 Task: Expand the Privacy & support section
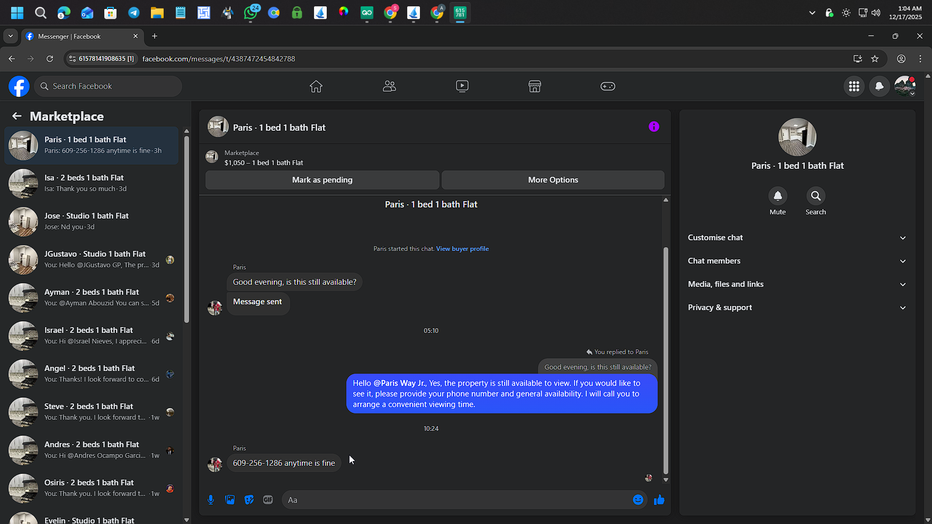(x=797, y=308)
